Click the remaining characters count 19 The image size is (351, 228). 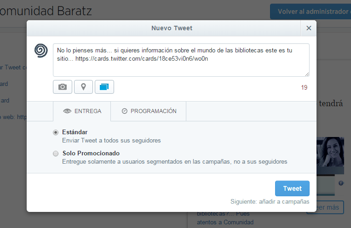[304, 87]
